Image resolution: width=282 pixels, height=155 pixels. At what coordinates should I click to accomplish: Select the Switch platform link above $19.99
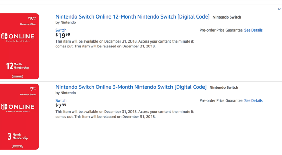(61, 30)
